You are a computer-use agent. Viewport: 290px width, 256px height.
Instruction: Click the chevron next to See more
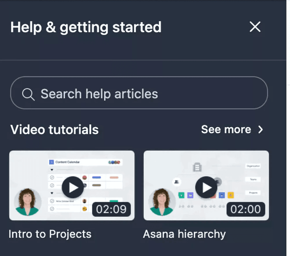coord(261,129)
